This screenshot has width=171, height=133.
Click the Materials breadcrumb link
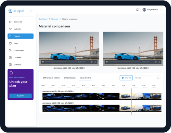click(x=55, y=19)
